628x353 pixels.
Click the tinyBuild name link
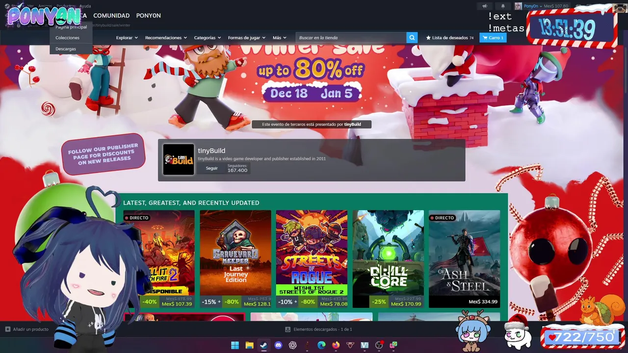coord(211,151)
